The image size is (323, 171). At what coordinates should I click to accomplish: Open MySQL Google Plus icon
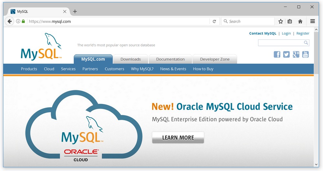tap(296, 54)
